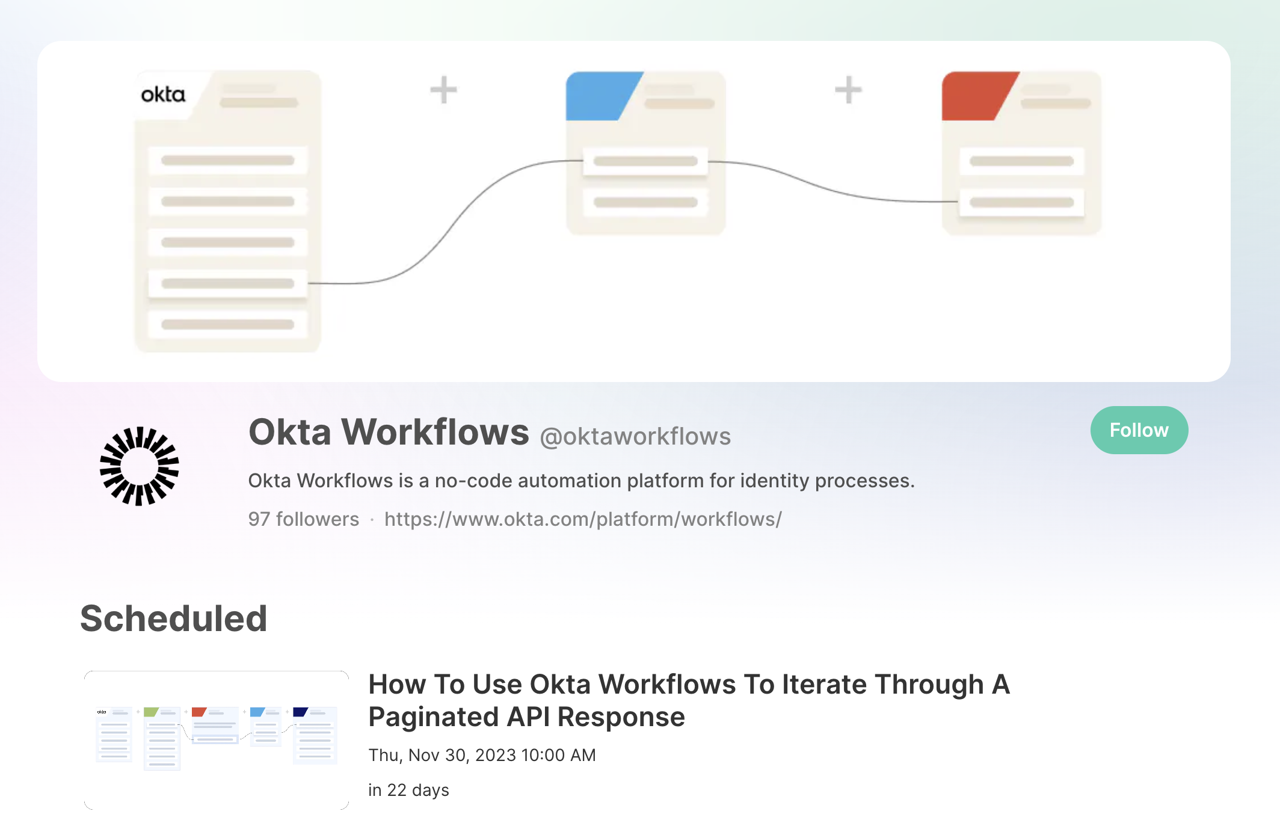Click the no-code automation platform description

coord(581,481)
